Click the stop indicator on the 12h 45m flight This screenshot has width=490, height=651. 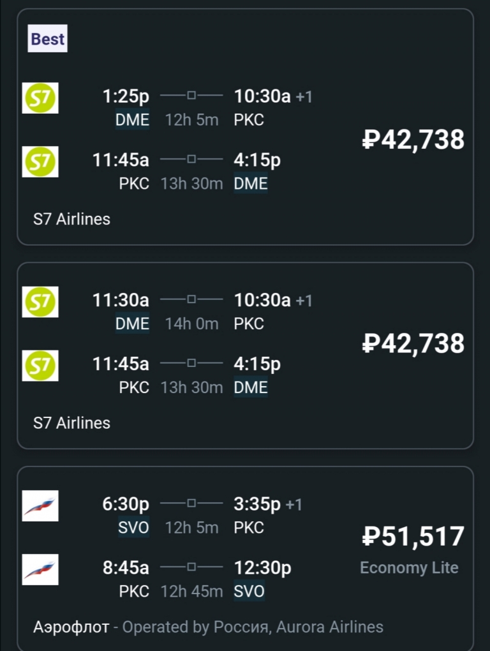point(191,567)
